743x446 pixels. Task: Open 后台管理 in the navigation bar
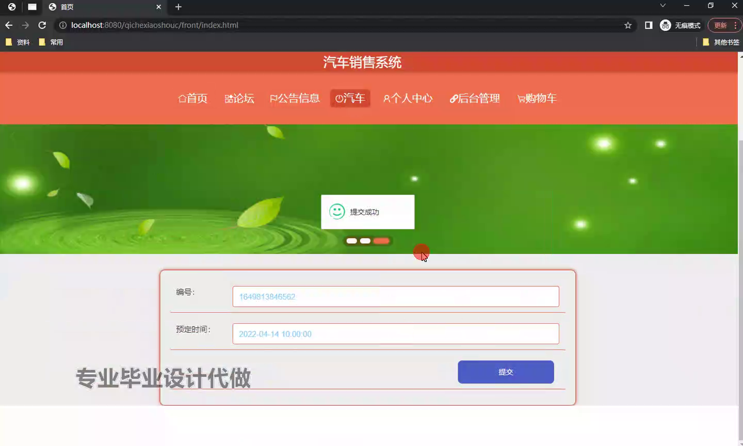tap(475, 98)
